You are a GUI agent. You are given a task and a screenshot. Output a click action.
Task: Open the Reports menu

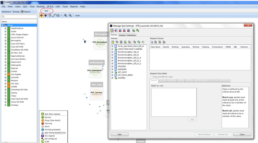(x=74, y=7)
